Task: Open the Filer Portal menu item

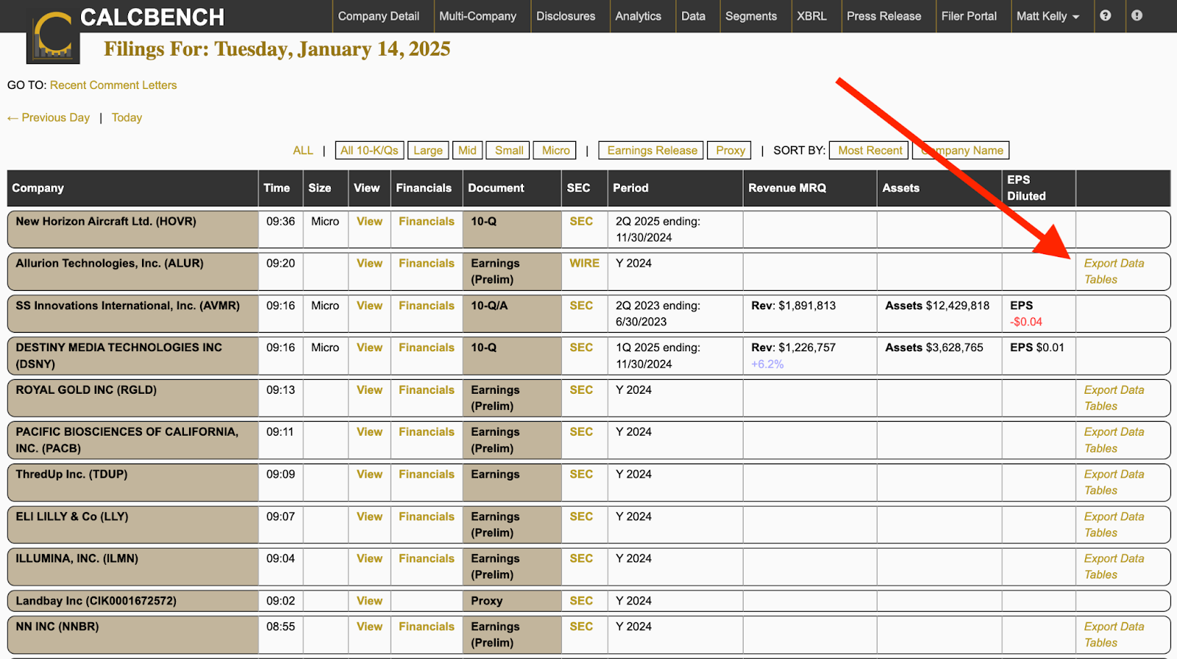Action: [x=969, y=16]
